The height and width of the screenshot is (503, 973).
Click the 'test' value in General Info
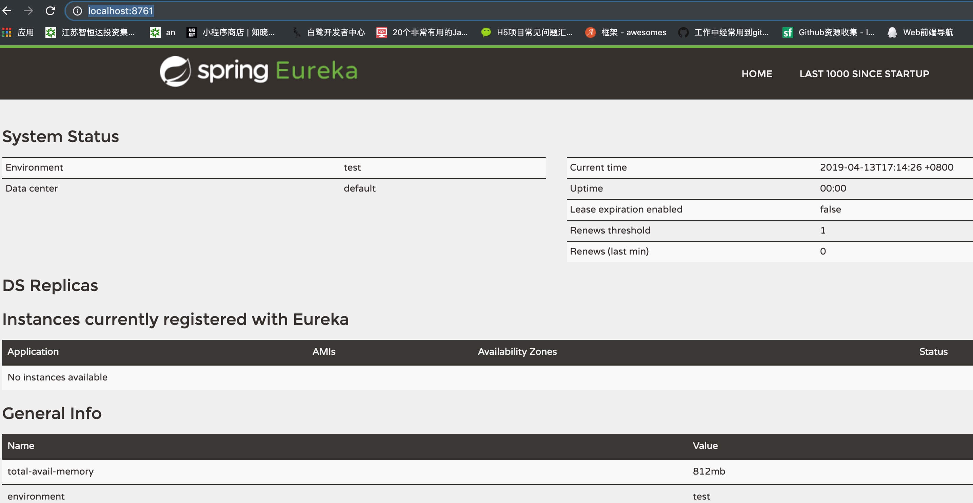(701, 497)
